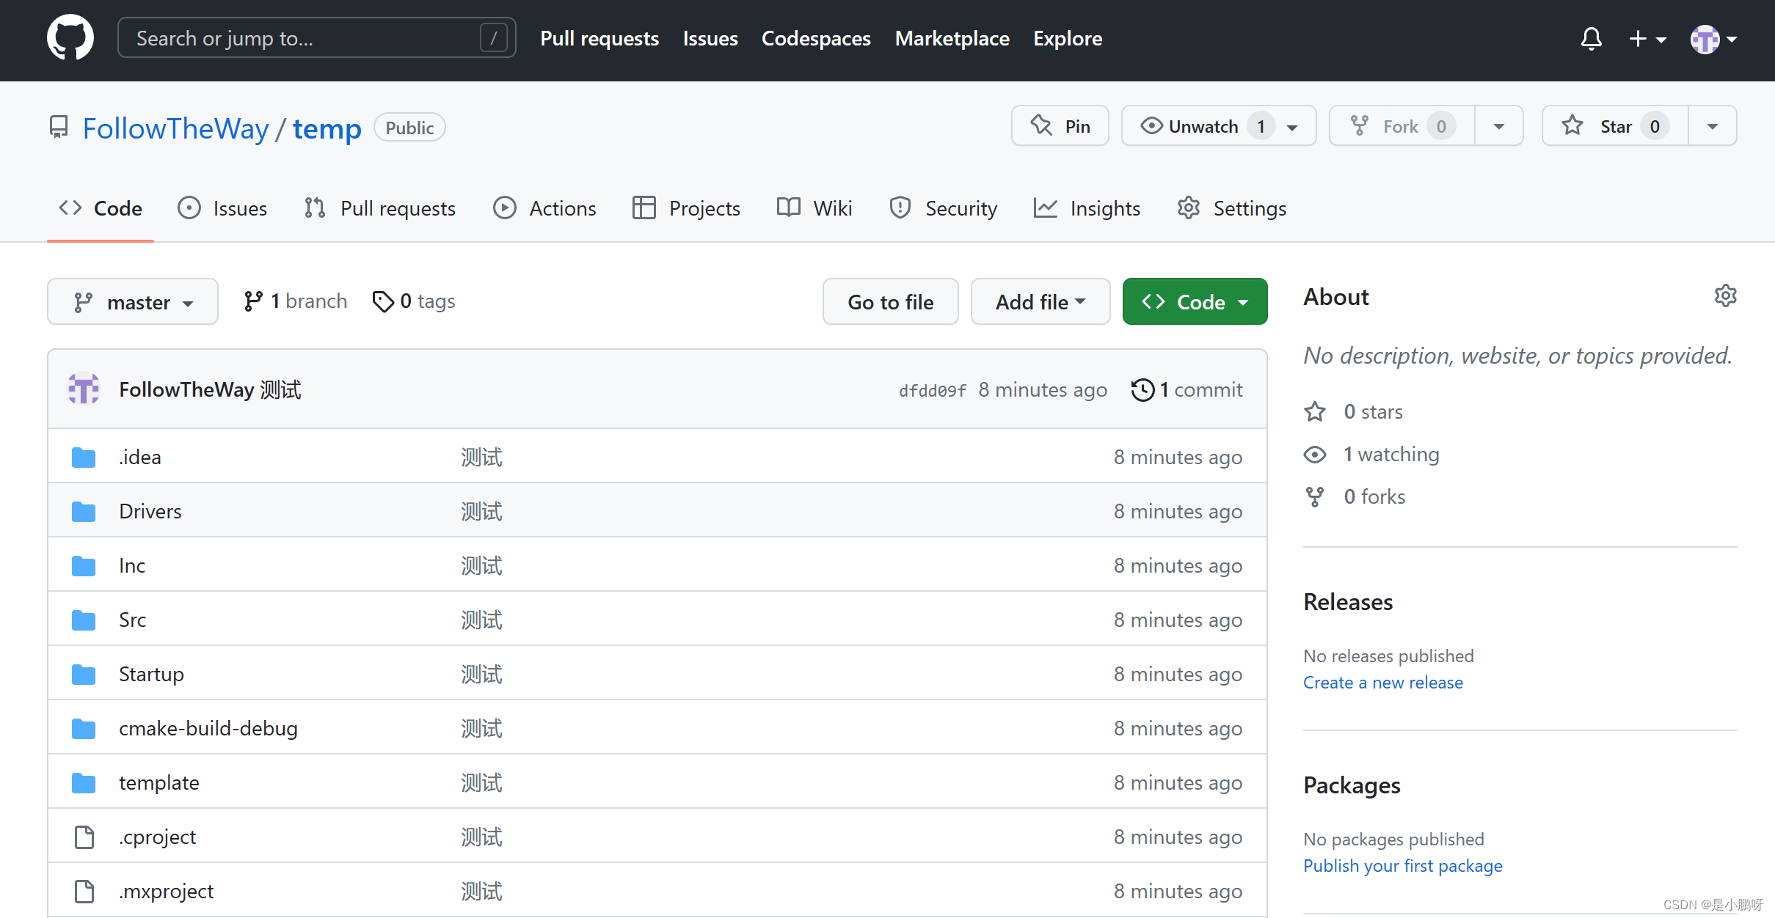Image resolution: width=1775 pixels, height=918 pixels.
Task: Open the user avatar menu
Action: tap(1713, 38)
